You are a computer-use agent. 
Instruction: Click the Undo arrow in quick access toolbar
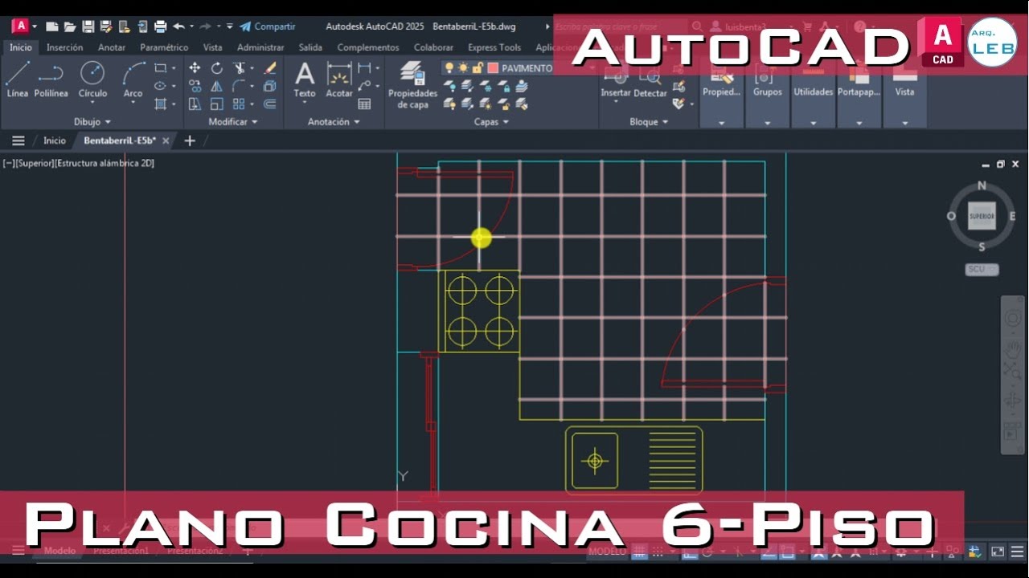pos(178,26)
